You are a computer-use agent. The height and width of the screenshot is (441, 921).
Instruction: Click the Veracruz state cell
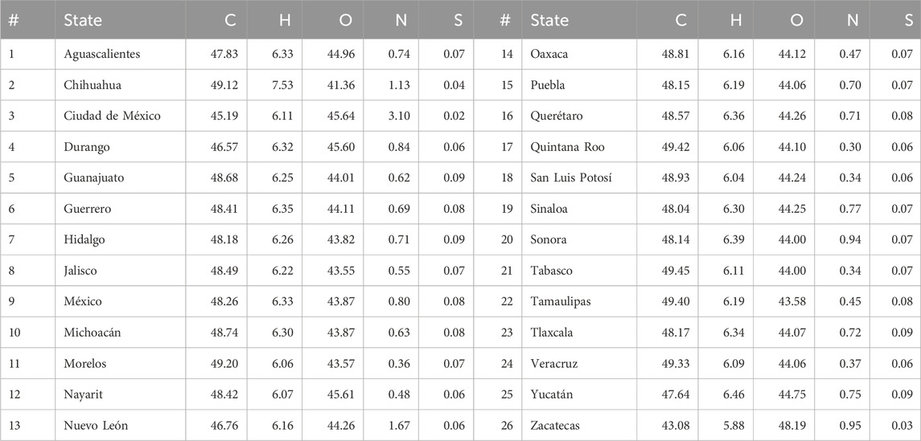pyautogui.click(x=555, y=364)
